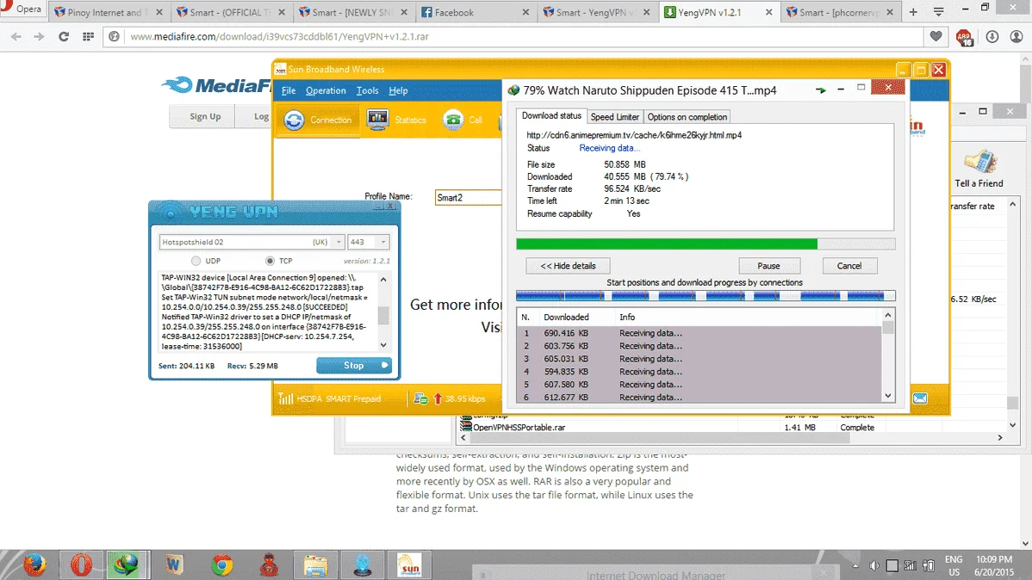Image resolution: width=1032 pixels, height=580 pixels.
Task: Click the download progress bar
Action: pyautogui.click(x=706, y=244)
